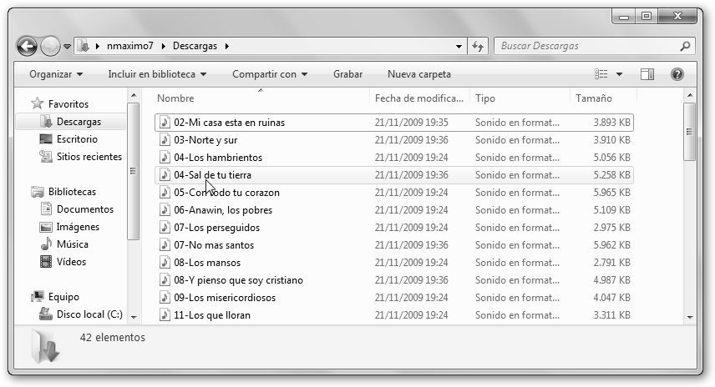
Task: Sort files by Tamaño column header
Action: pyautogui.click(x=593, y=98)
